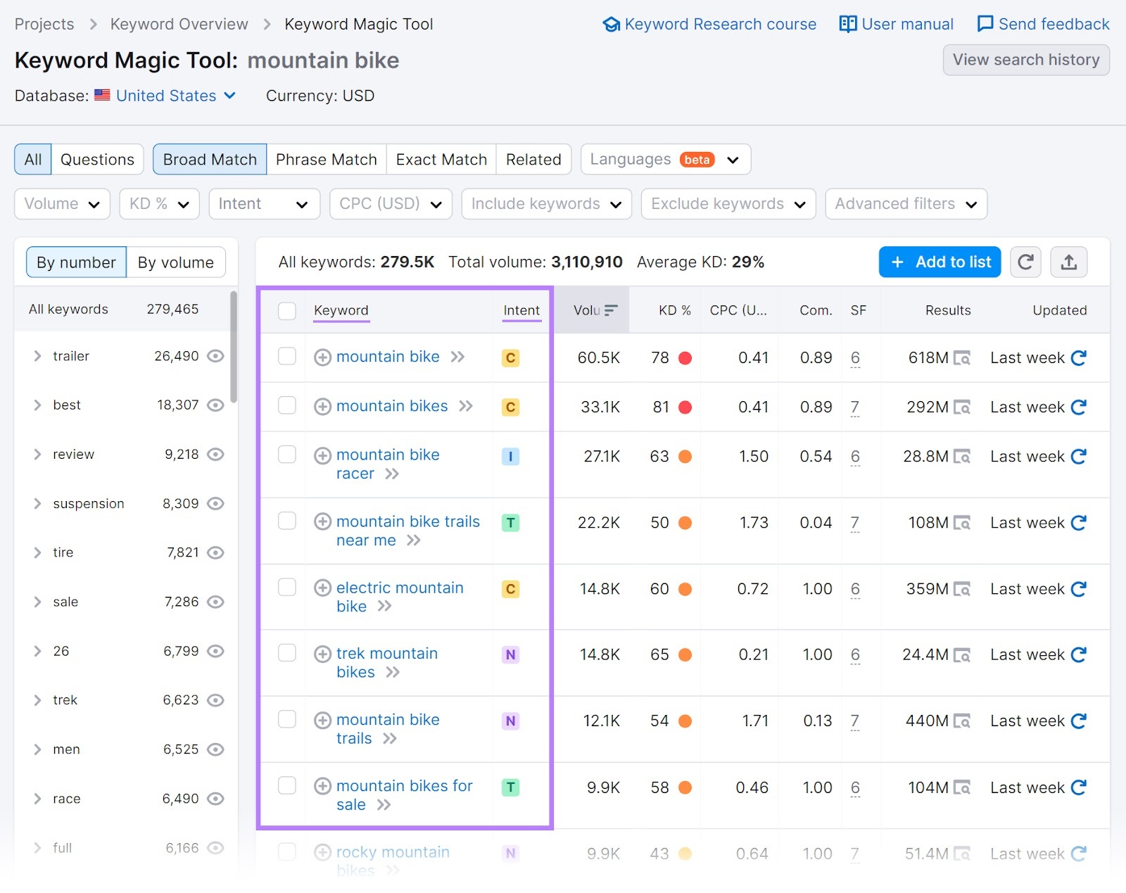This screenshot has width=1126, height=893.
Task: Click double-arrow icon after electric mountain bike
Action: tap(384, 607)
